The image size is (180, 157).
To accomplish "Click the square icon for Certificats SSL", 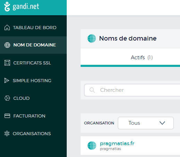I will click(x=7, y=63).
